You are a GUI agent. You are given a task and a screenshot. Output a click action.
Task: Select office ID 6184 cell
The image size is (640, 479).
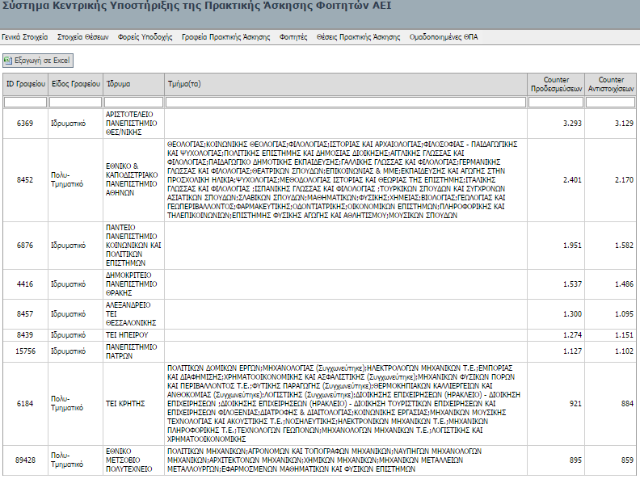click(25, 404)
